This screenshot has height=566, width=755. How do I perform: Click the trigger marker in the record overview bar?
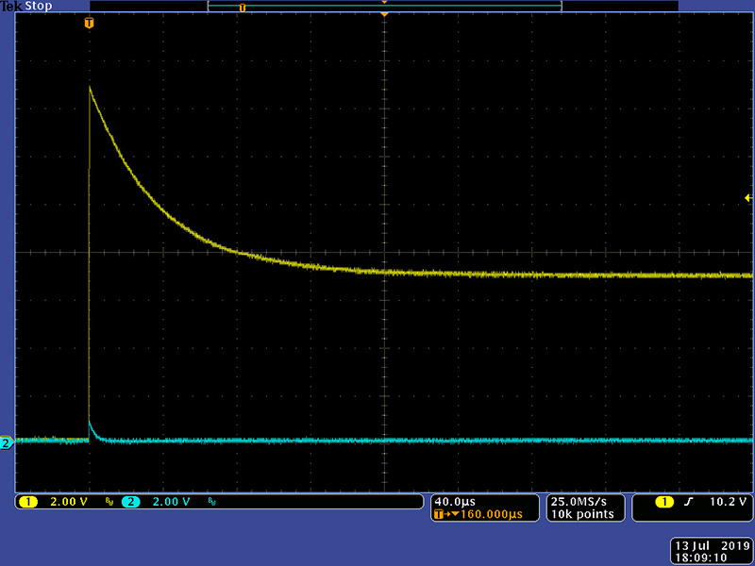point(242,7)
